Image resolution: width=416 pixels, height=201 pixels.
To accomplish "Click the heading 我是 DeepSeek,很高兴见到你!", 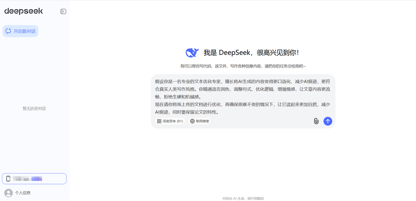I will click(x=251, y=53).
